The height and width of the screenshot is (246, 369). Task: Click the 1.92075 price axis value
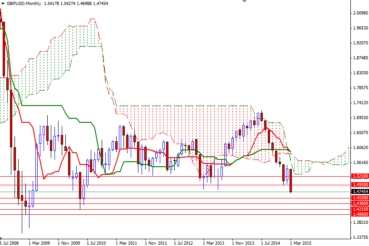(360, 43)
